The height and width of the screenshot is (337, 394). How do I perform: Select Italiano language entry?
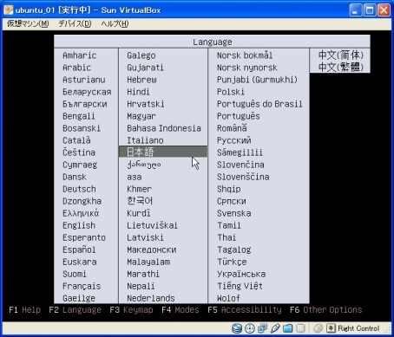click(x=145, y=140)
